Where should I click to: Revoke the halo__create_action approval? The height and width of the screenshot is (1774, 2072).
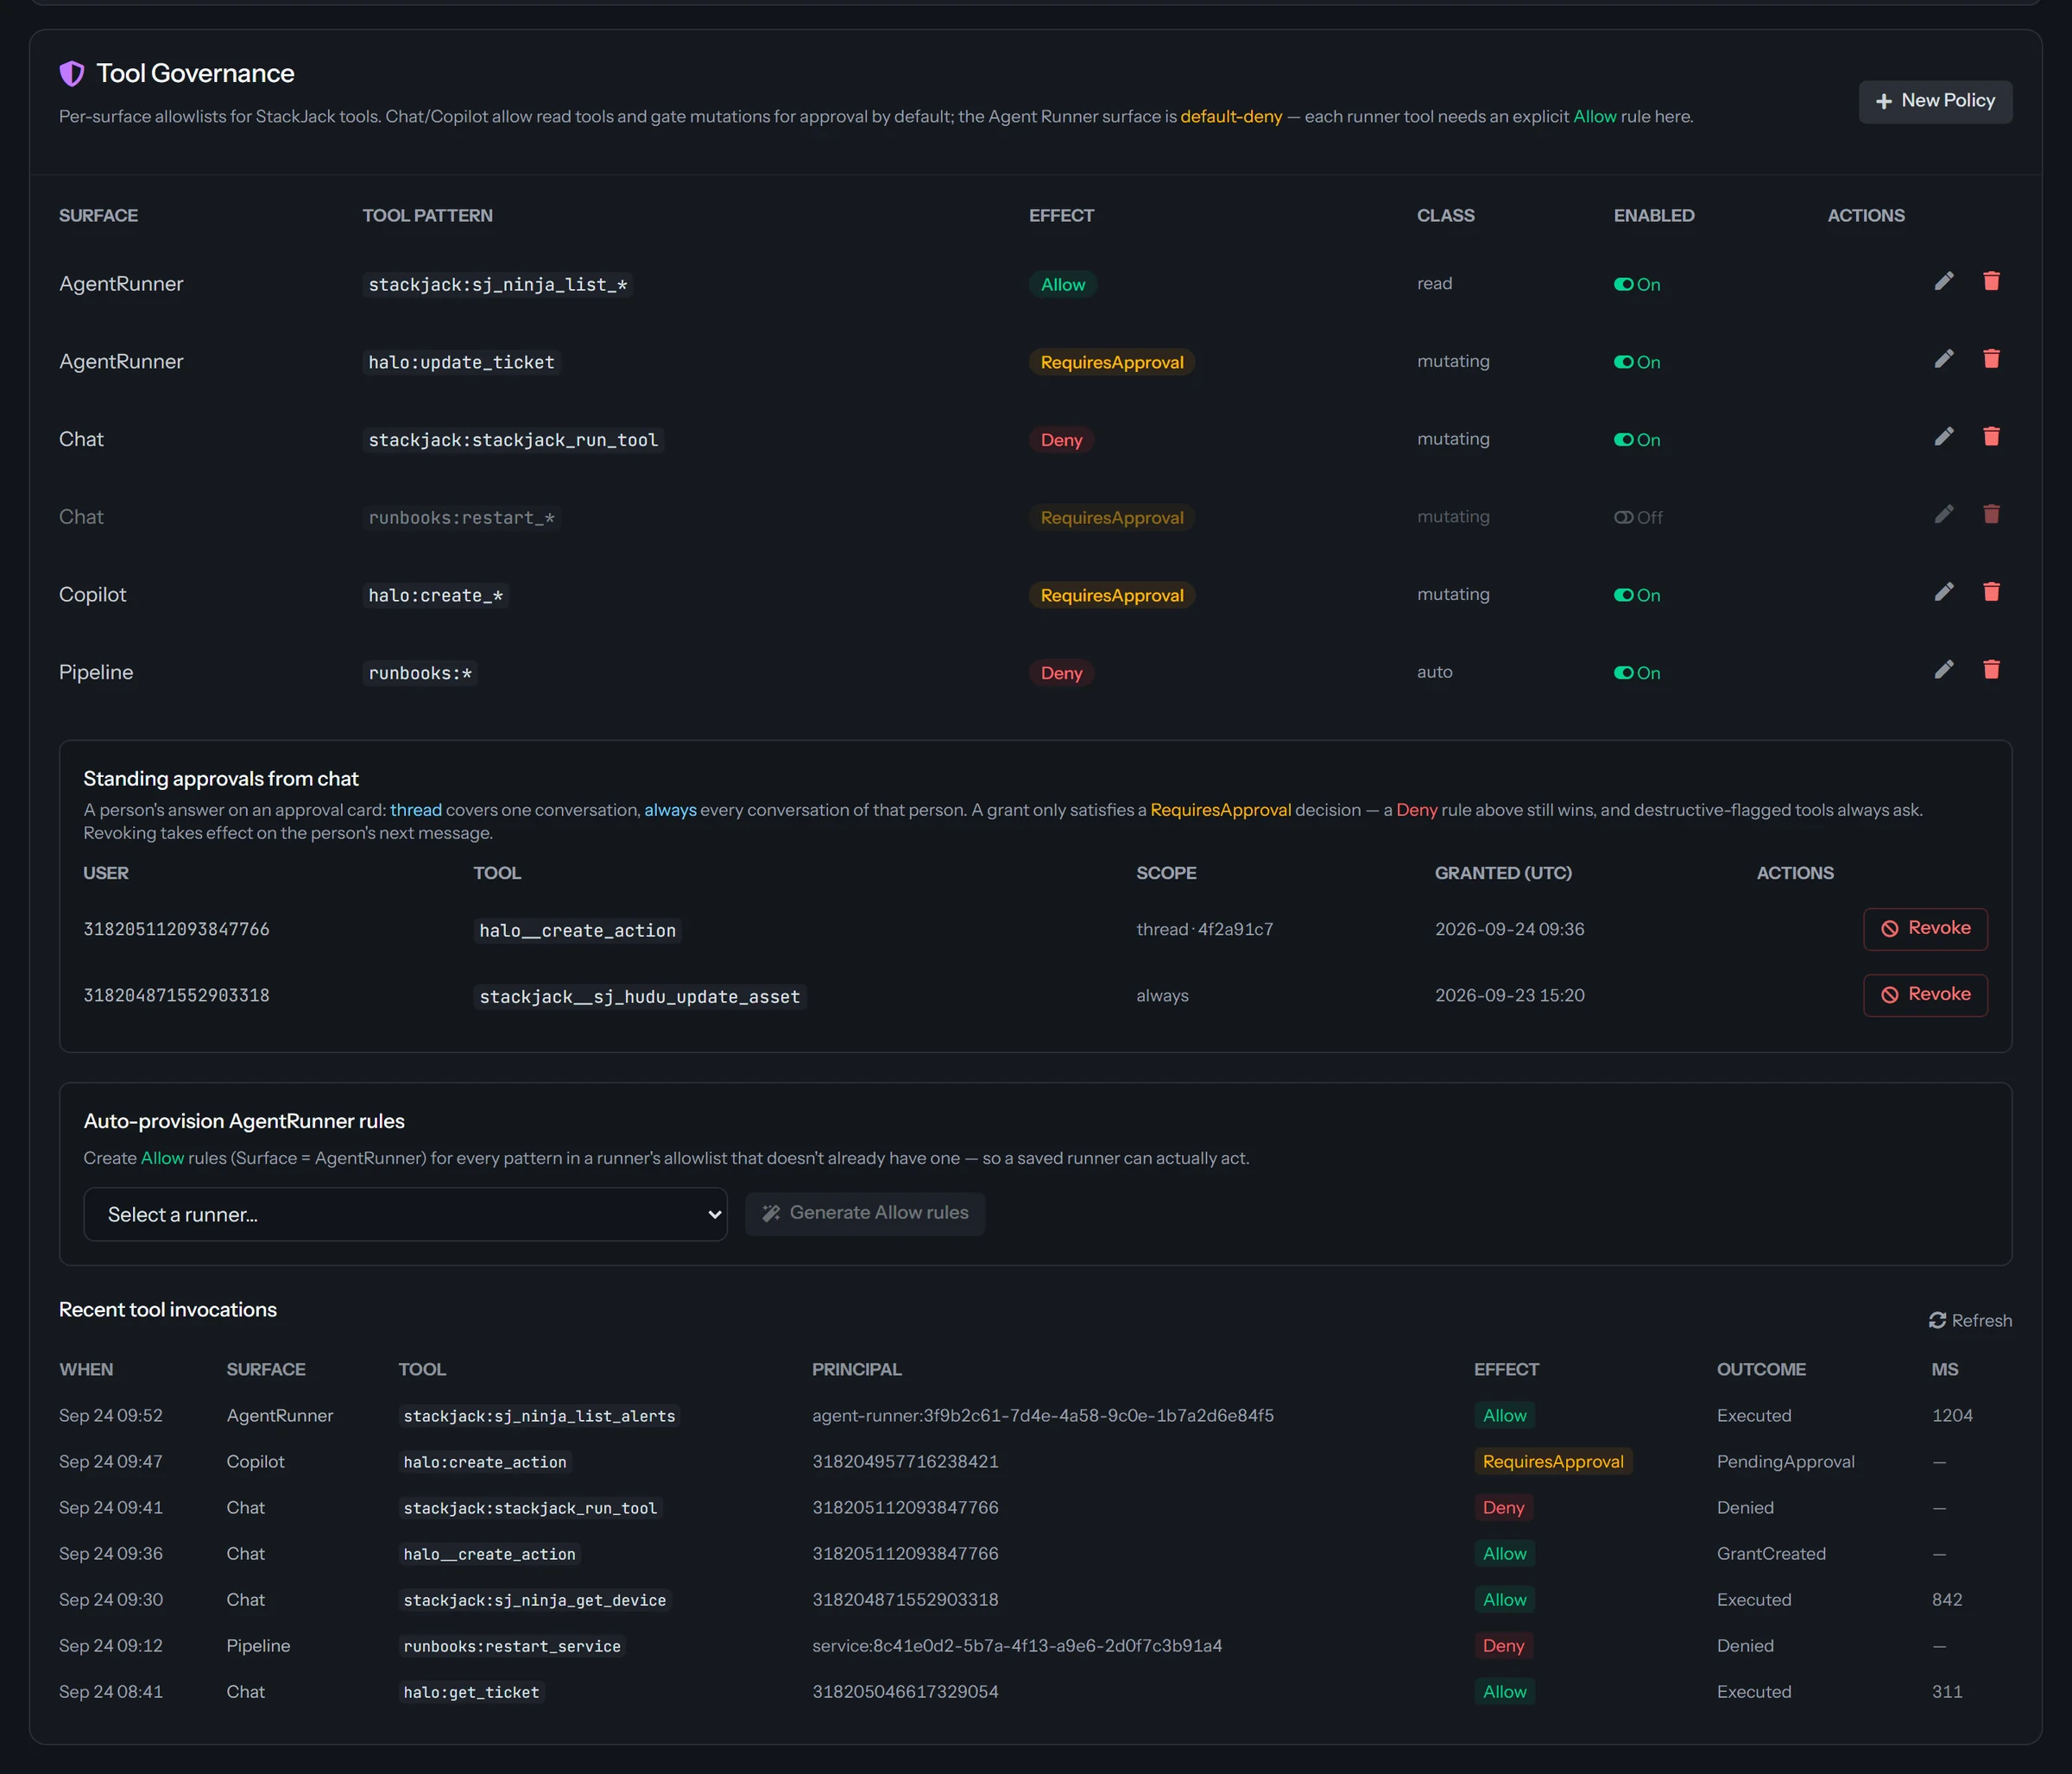click(x=1925, y=929)
